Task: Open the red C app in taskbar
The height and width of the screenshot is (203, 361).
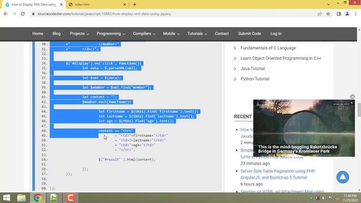Action: click(x=71, y=198)
